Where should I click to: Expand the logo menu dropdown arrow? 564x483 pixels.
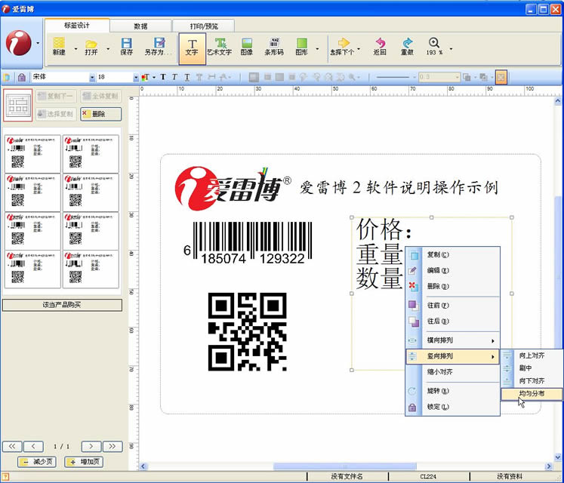pyautogui.click(x=38, y=43)
